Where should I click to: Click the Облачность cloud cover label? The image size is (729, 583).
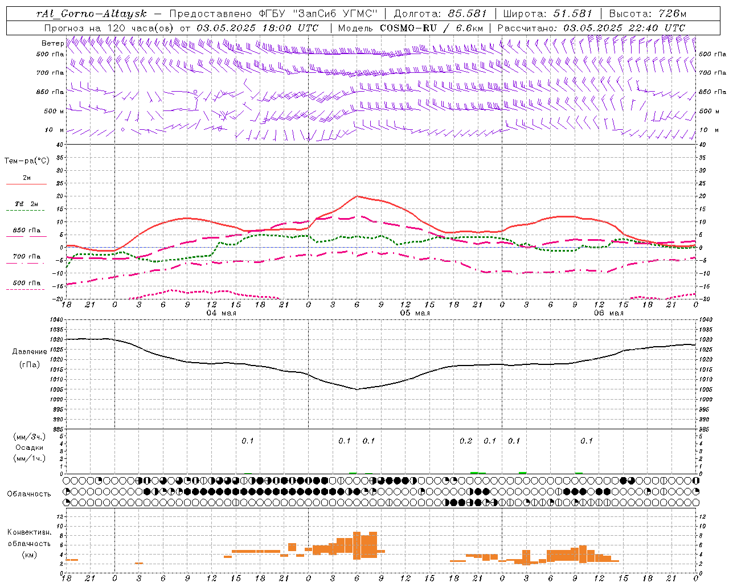[x=29, y=494]
